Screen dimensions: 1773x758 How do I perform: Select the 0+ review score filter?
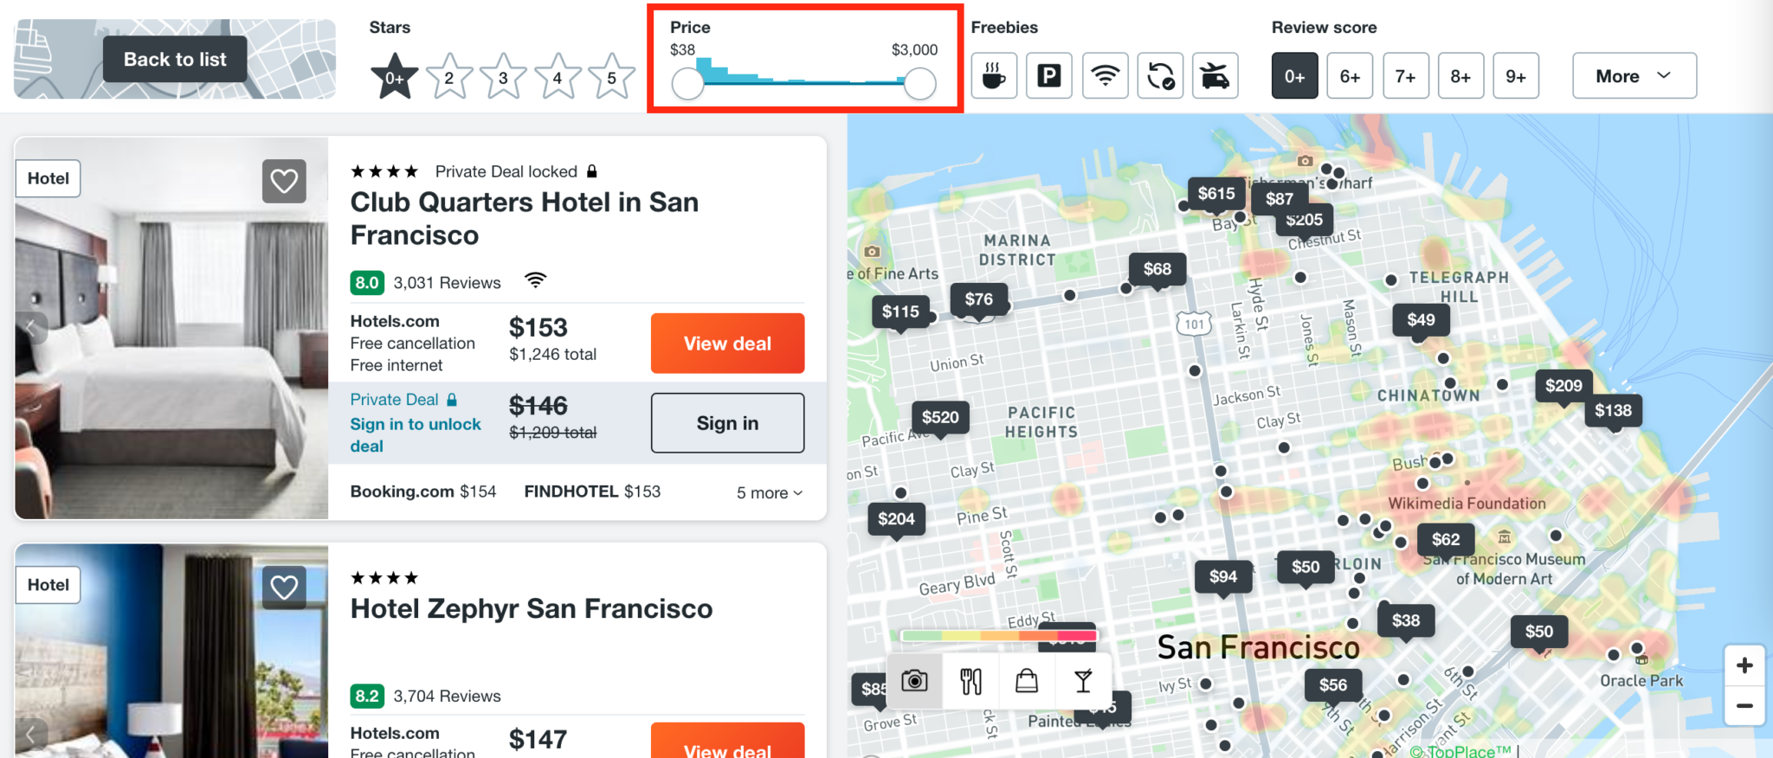[1294, 75]
